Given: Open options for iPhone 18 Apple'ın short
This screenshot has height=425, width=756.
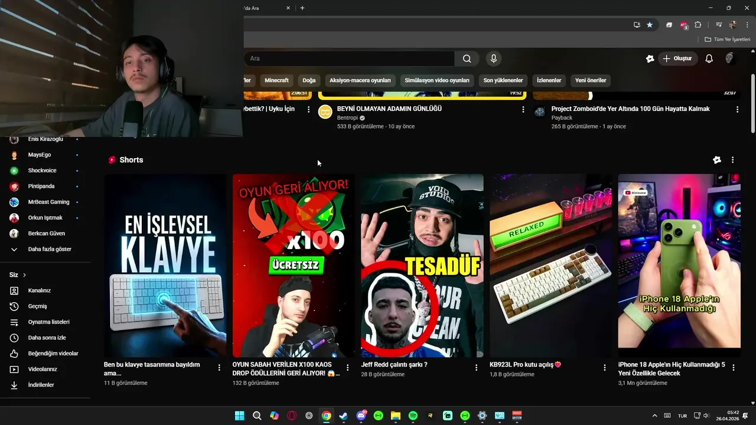Looking at the screenshot, I should [x=734, y=367].
